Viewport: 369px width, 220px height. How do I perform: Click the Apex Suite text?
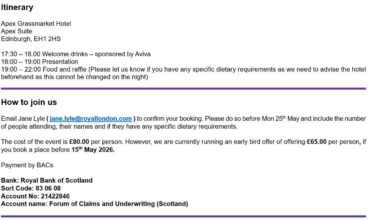16,31
